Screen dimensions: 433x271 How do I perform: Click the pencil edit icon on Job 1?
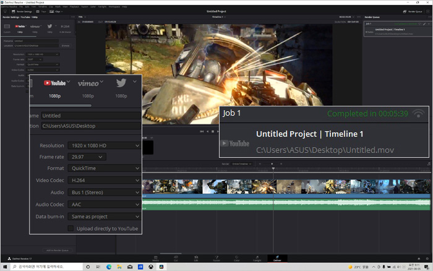pyautogui.click(x=424, y=24)
